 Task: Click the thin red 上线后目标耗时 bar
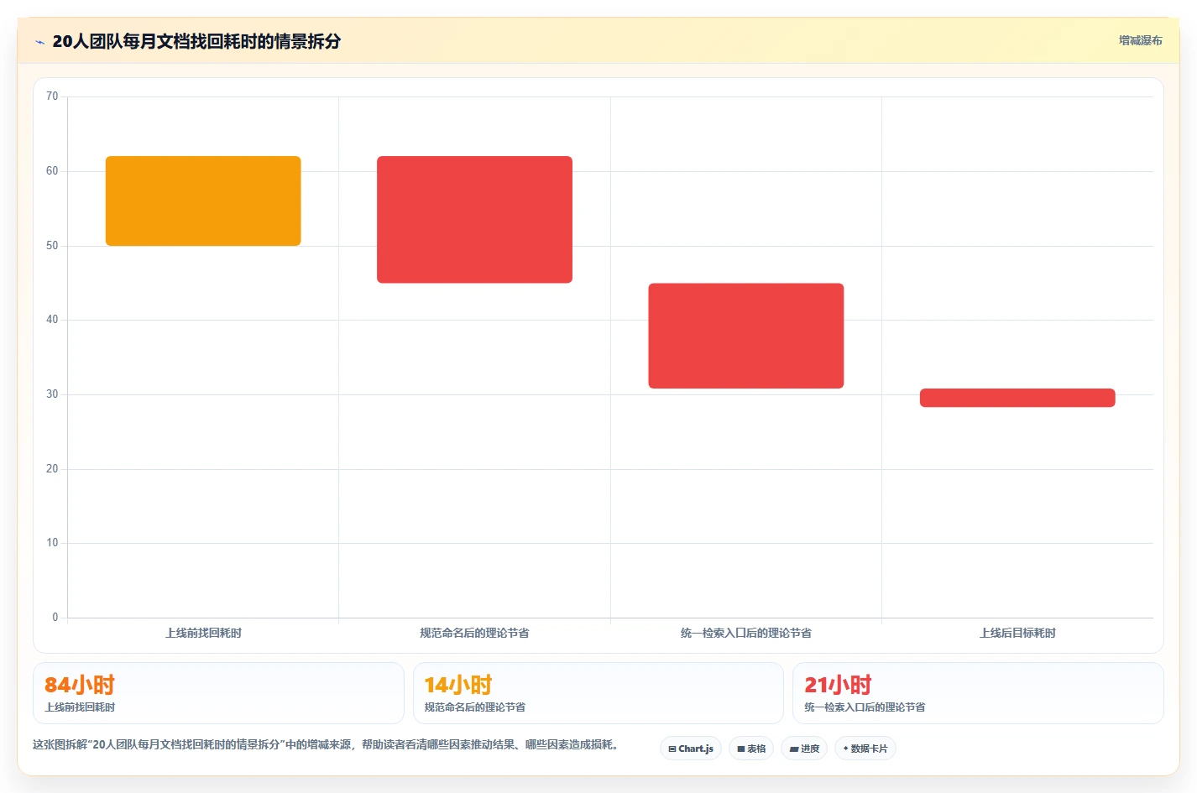1017,398
